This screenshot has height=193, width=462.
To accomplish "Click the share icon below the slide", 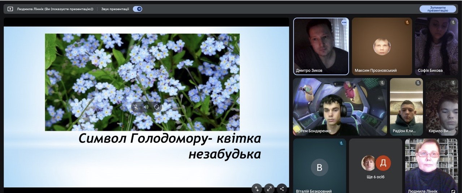I will pos(282,188).
